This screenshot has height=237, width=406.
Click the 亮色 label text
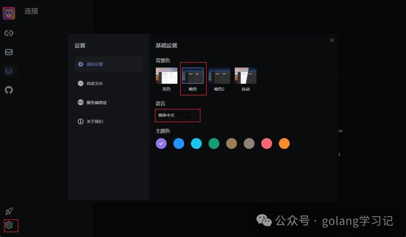(x=166, y=89)
